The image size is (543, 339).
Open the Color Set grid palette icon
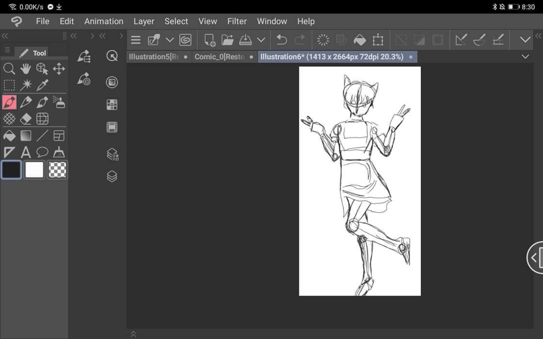112,105
